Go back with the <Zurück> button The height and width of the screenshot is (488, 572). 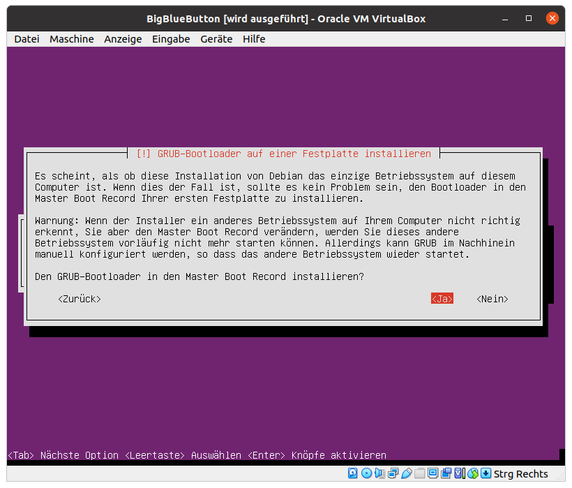80,299
